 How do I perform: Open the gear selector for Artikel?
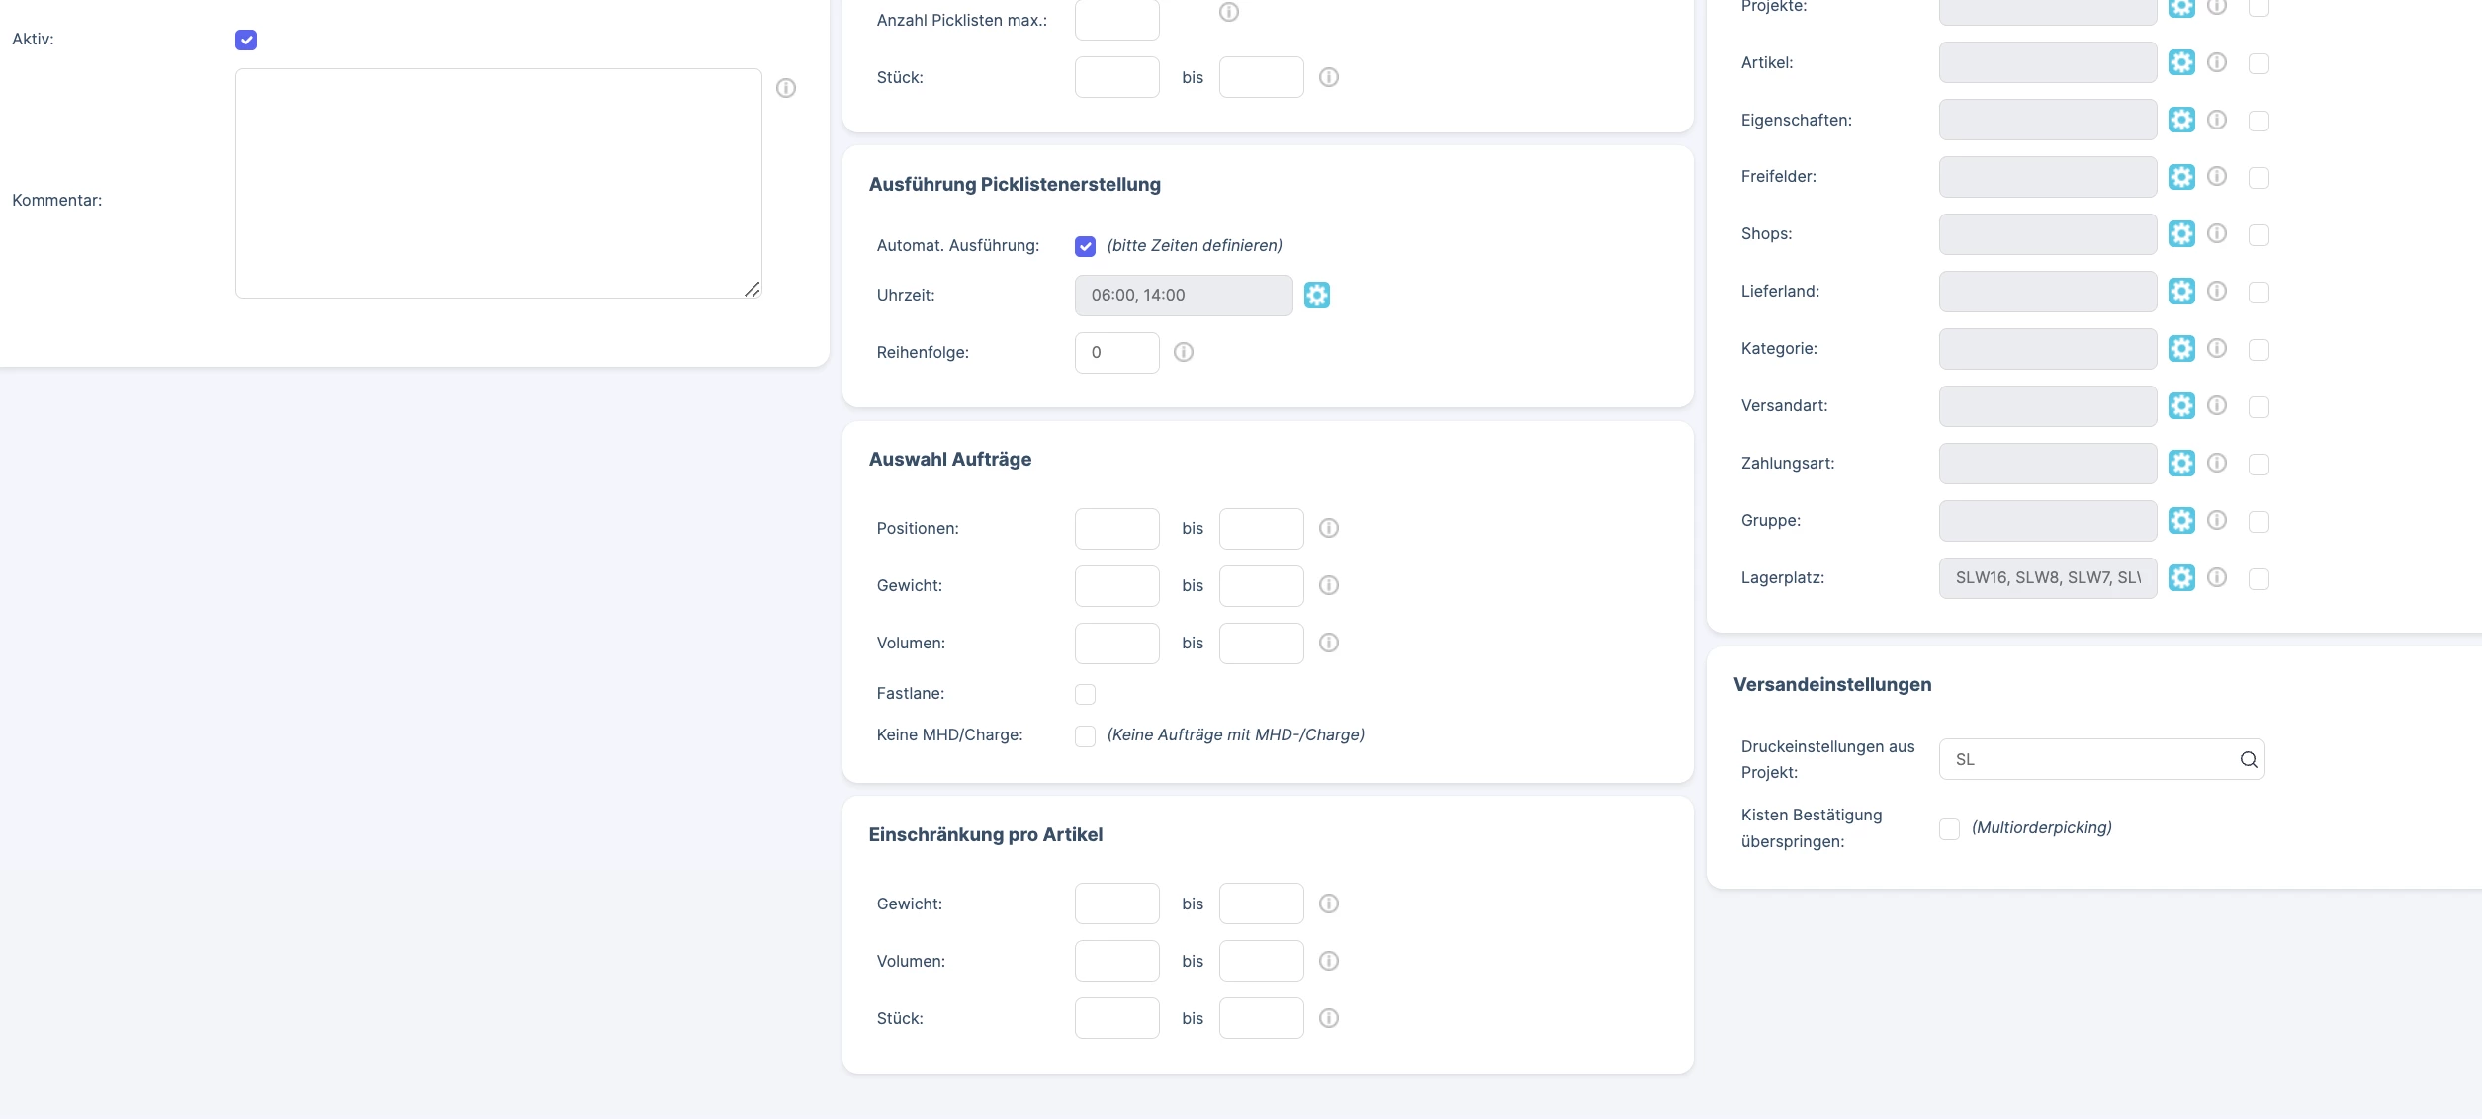[x=2180, y=62]
